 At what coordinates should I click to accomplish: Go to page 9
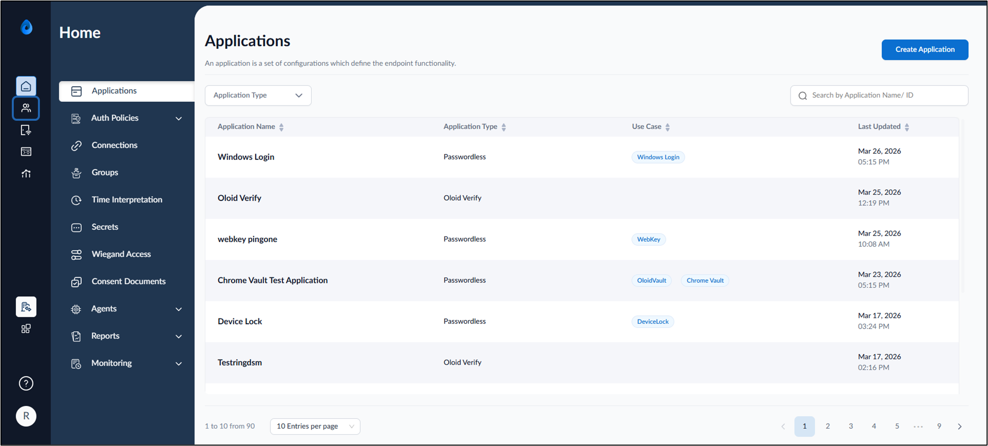(x=939, y=426)
